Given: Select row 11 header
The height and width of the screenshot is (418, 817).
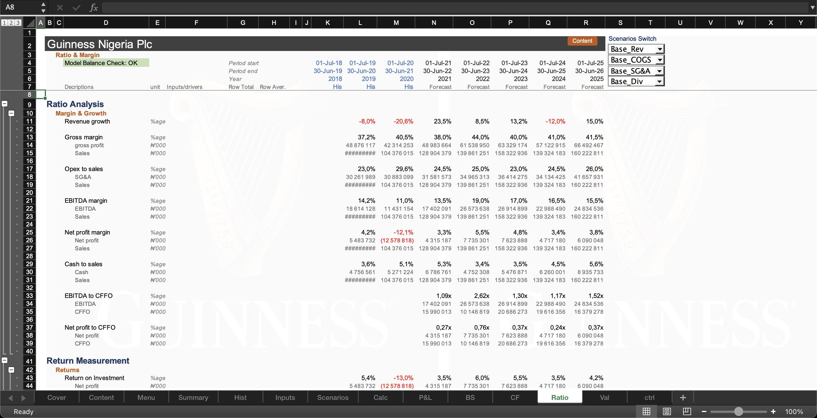Looking at the screenshot, I should pyautogui.click(x=30, y=121).
